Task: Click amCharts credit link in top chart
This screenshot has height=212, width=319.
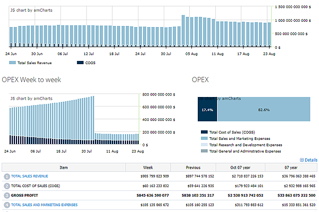Action: click(30, 10)
